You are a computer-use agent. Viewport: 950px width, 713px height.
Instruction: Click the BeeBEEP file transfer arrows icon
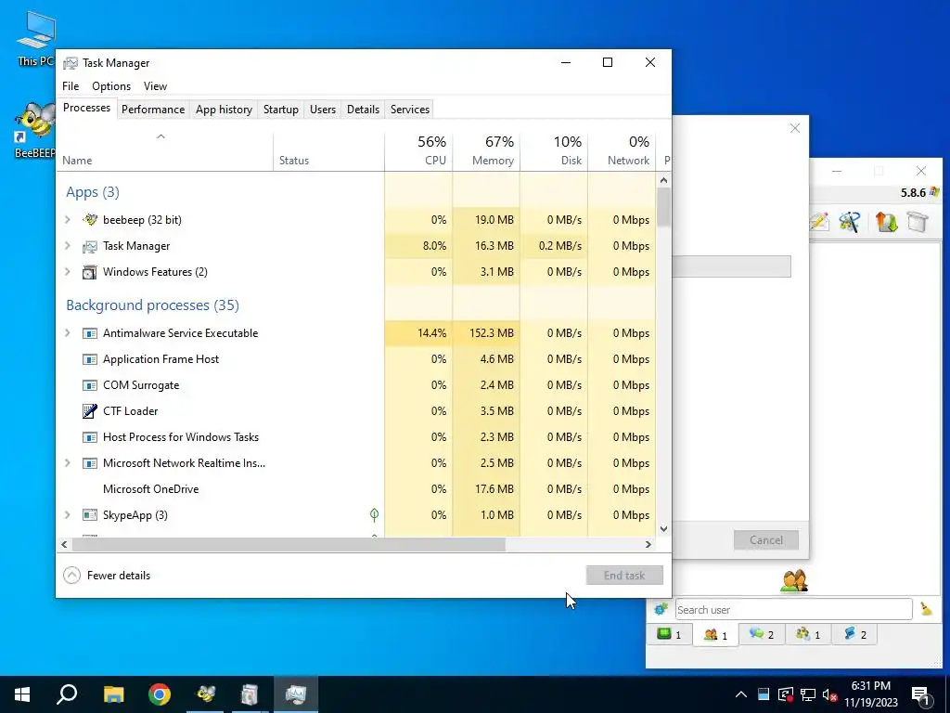[x=886, y=222]
